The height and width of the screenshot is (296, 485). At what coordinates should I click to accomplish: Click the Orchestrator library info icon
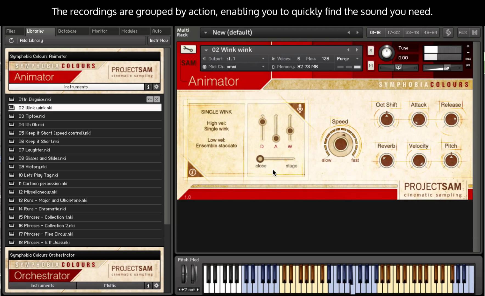[148, 286]
